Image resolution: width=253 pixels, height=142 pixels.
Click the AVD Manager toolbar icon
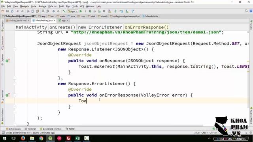point(110,11)
